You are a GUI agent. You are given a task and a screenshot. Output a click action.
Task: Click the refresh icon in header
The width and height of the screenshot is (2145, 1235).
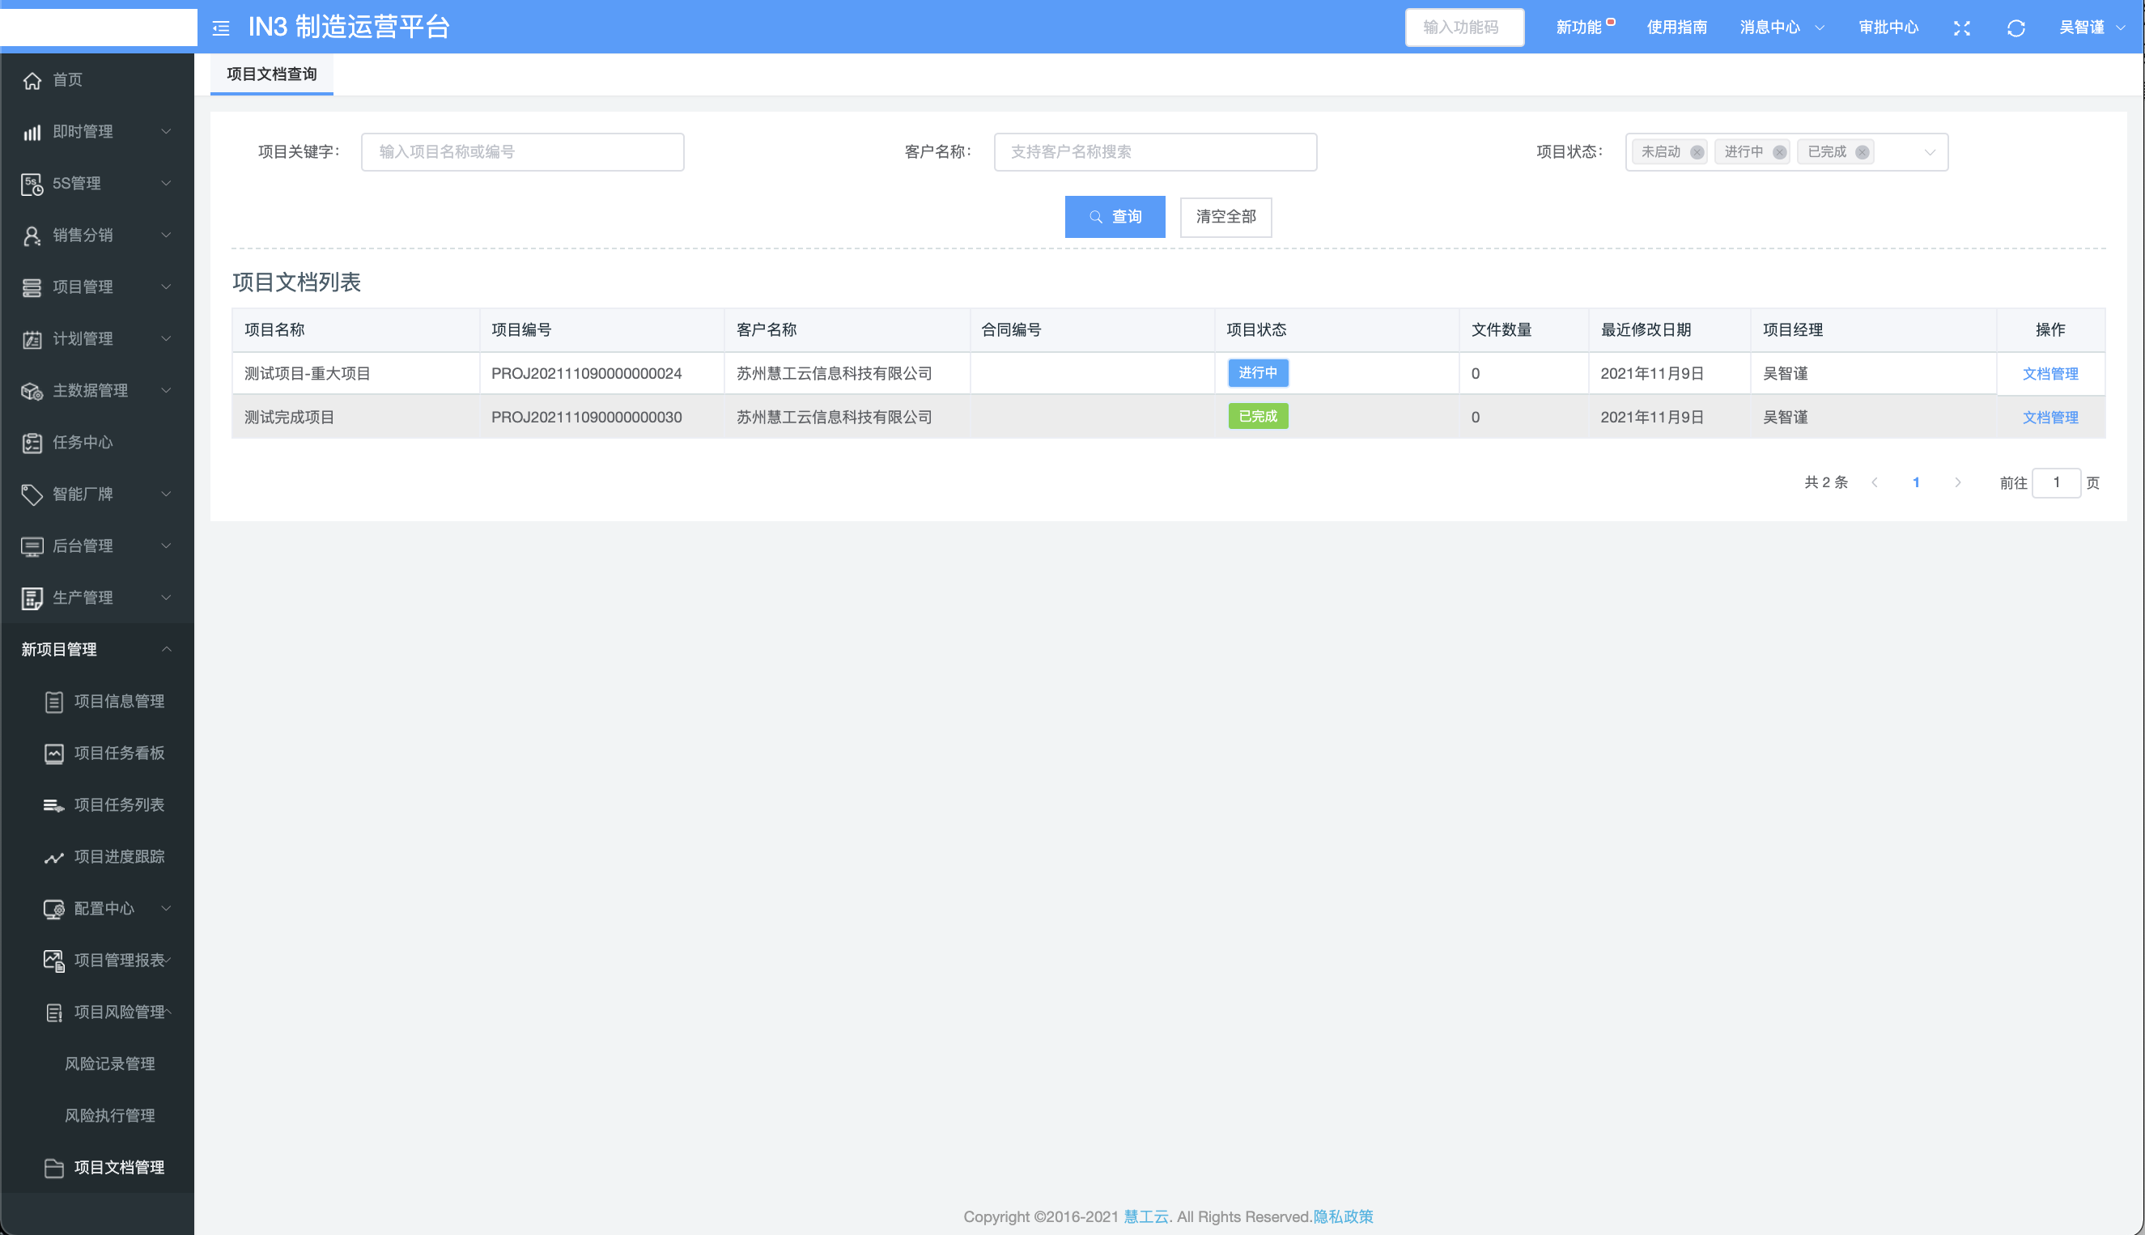(x=2016, y=28)
